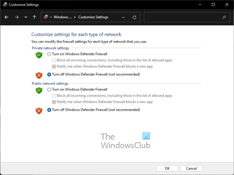Screen dimensions: 234x175
Task: Open the recent locations dropdown
Action: 26,17
